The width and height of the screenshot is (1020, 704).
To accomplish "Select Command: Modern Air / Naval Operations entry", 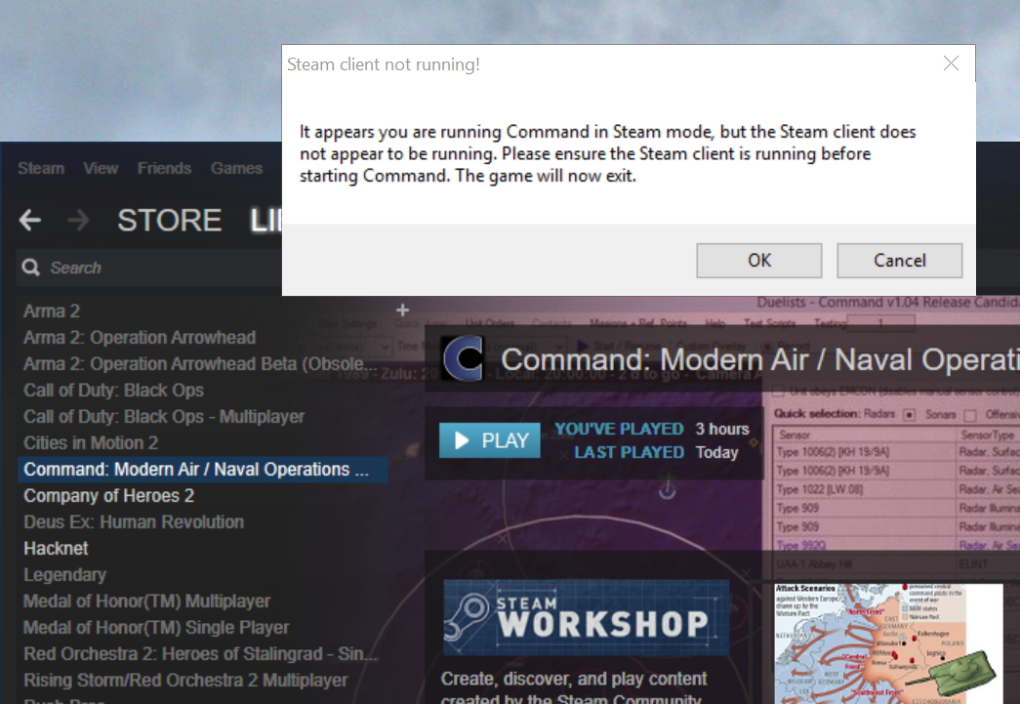I will click(x=202, y=469).
